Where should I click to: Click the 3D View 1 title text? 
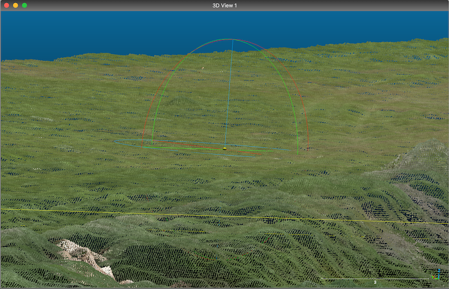[x=224, y=5]
